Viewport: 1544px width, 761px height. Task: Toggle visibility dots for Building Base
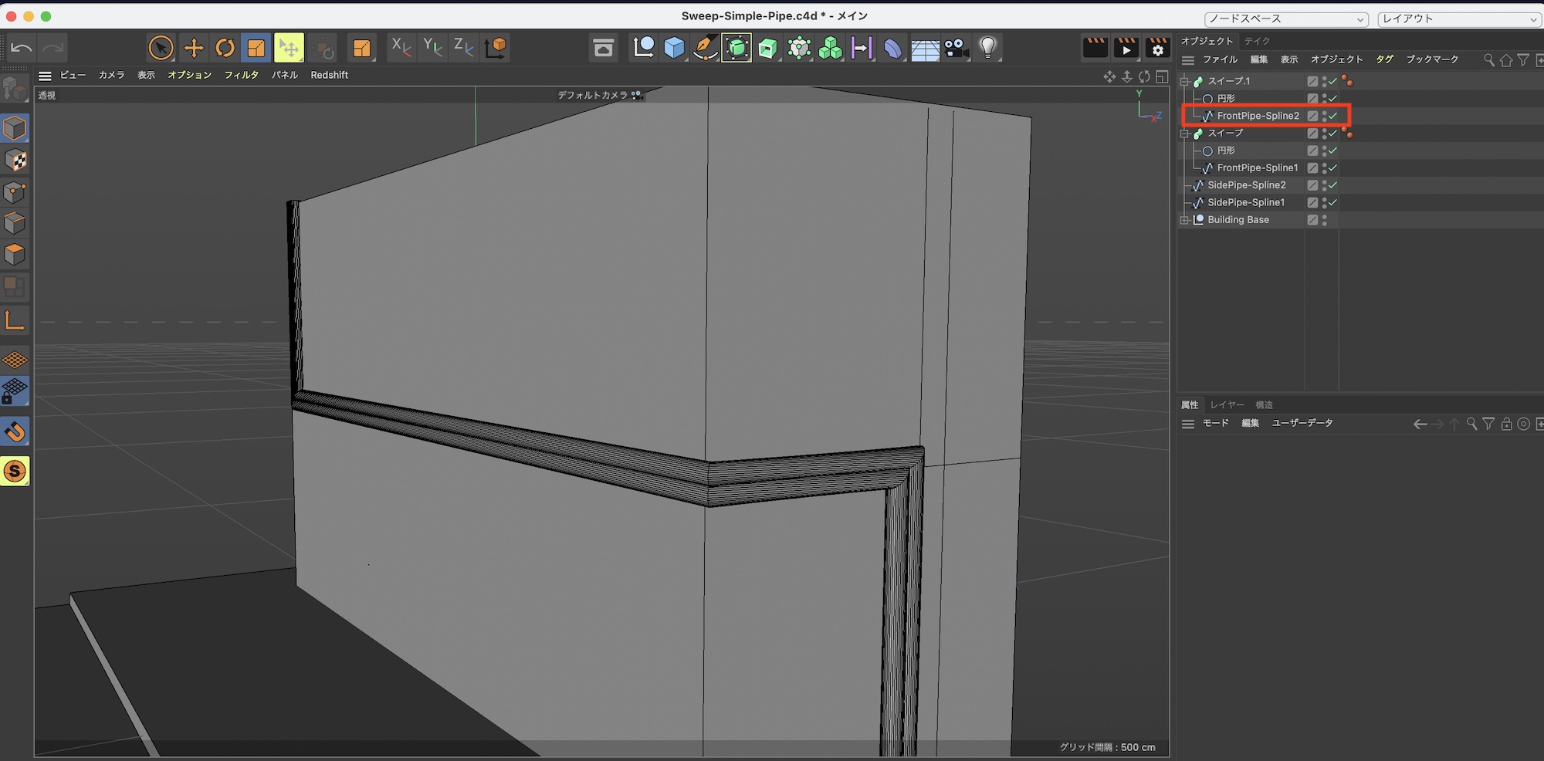tap(1324, 220)
